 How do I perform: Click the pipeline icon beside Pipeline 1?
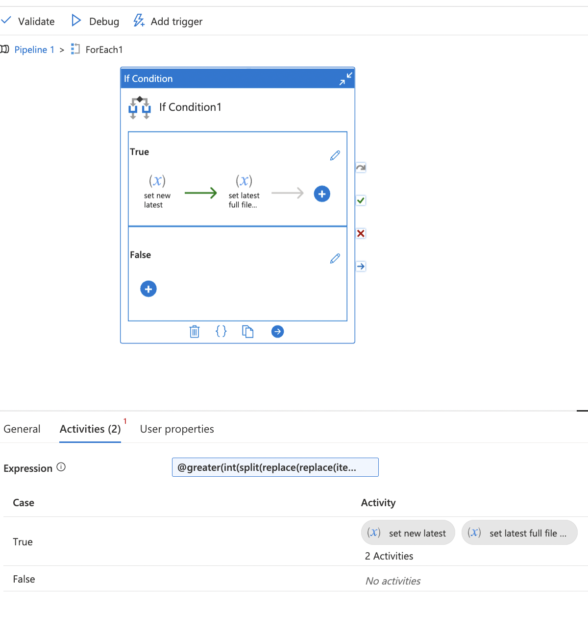pos(5,49)
